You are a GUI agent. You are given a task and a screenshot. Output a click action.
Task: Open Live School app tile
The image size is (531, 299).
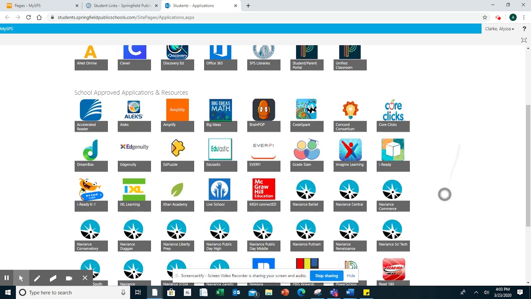220,195
